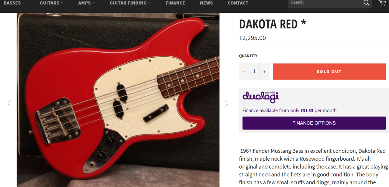The image size is (389, 187).
Task: Click the red Mustang Bass product photo
Action: [x=118, y=100]
